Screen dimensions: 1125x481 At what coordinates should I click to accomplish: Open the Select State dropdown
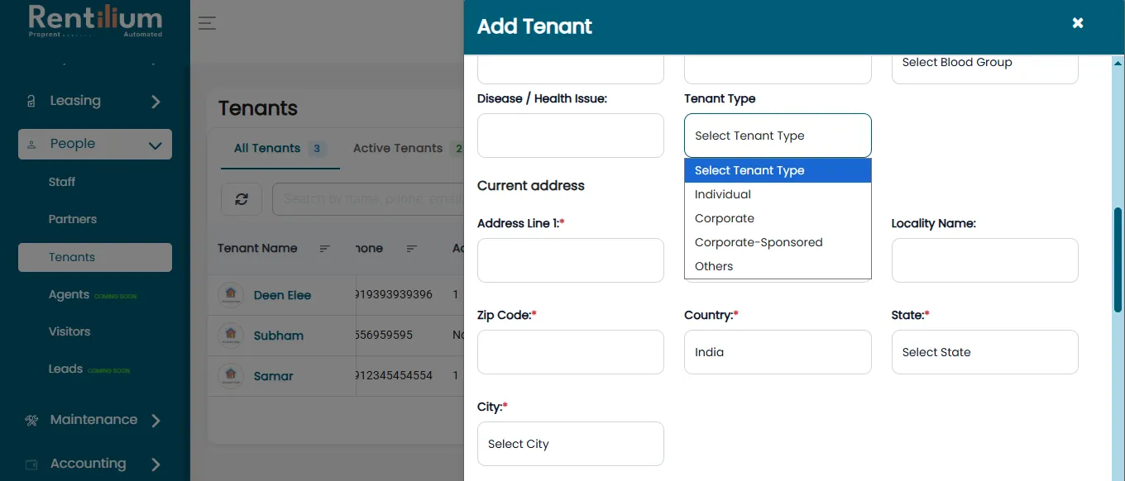[x=984, y=352]
